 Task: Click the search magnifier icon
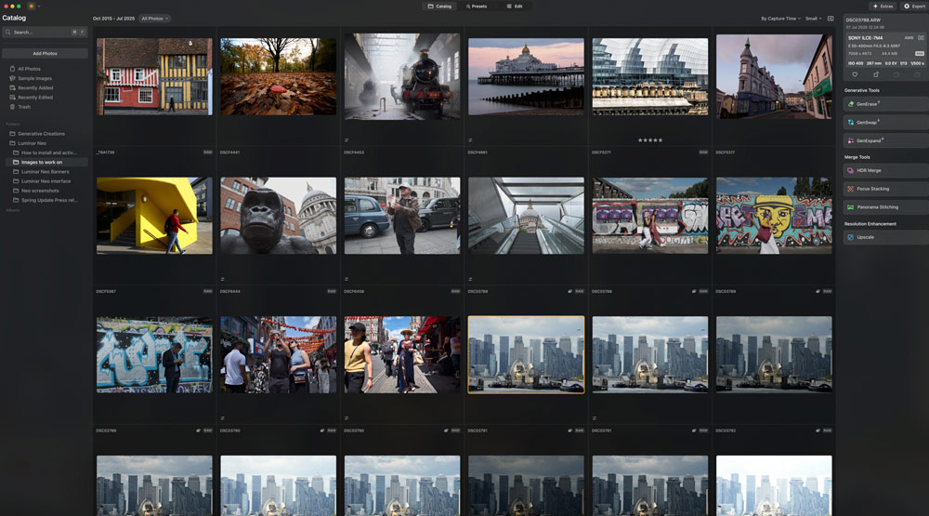click(x=7, y=32)
